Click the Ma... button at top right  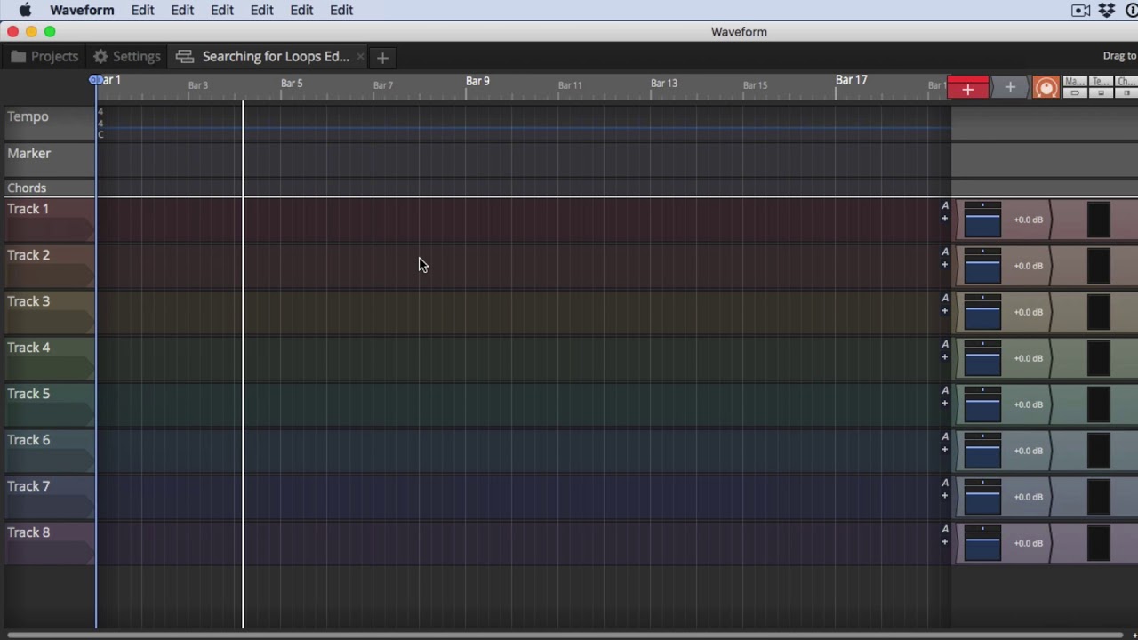(1075, 82)
